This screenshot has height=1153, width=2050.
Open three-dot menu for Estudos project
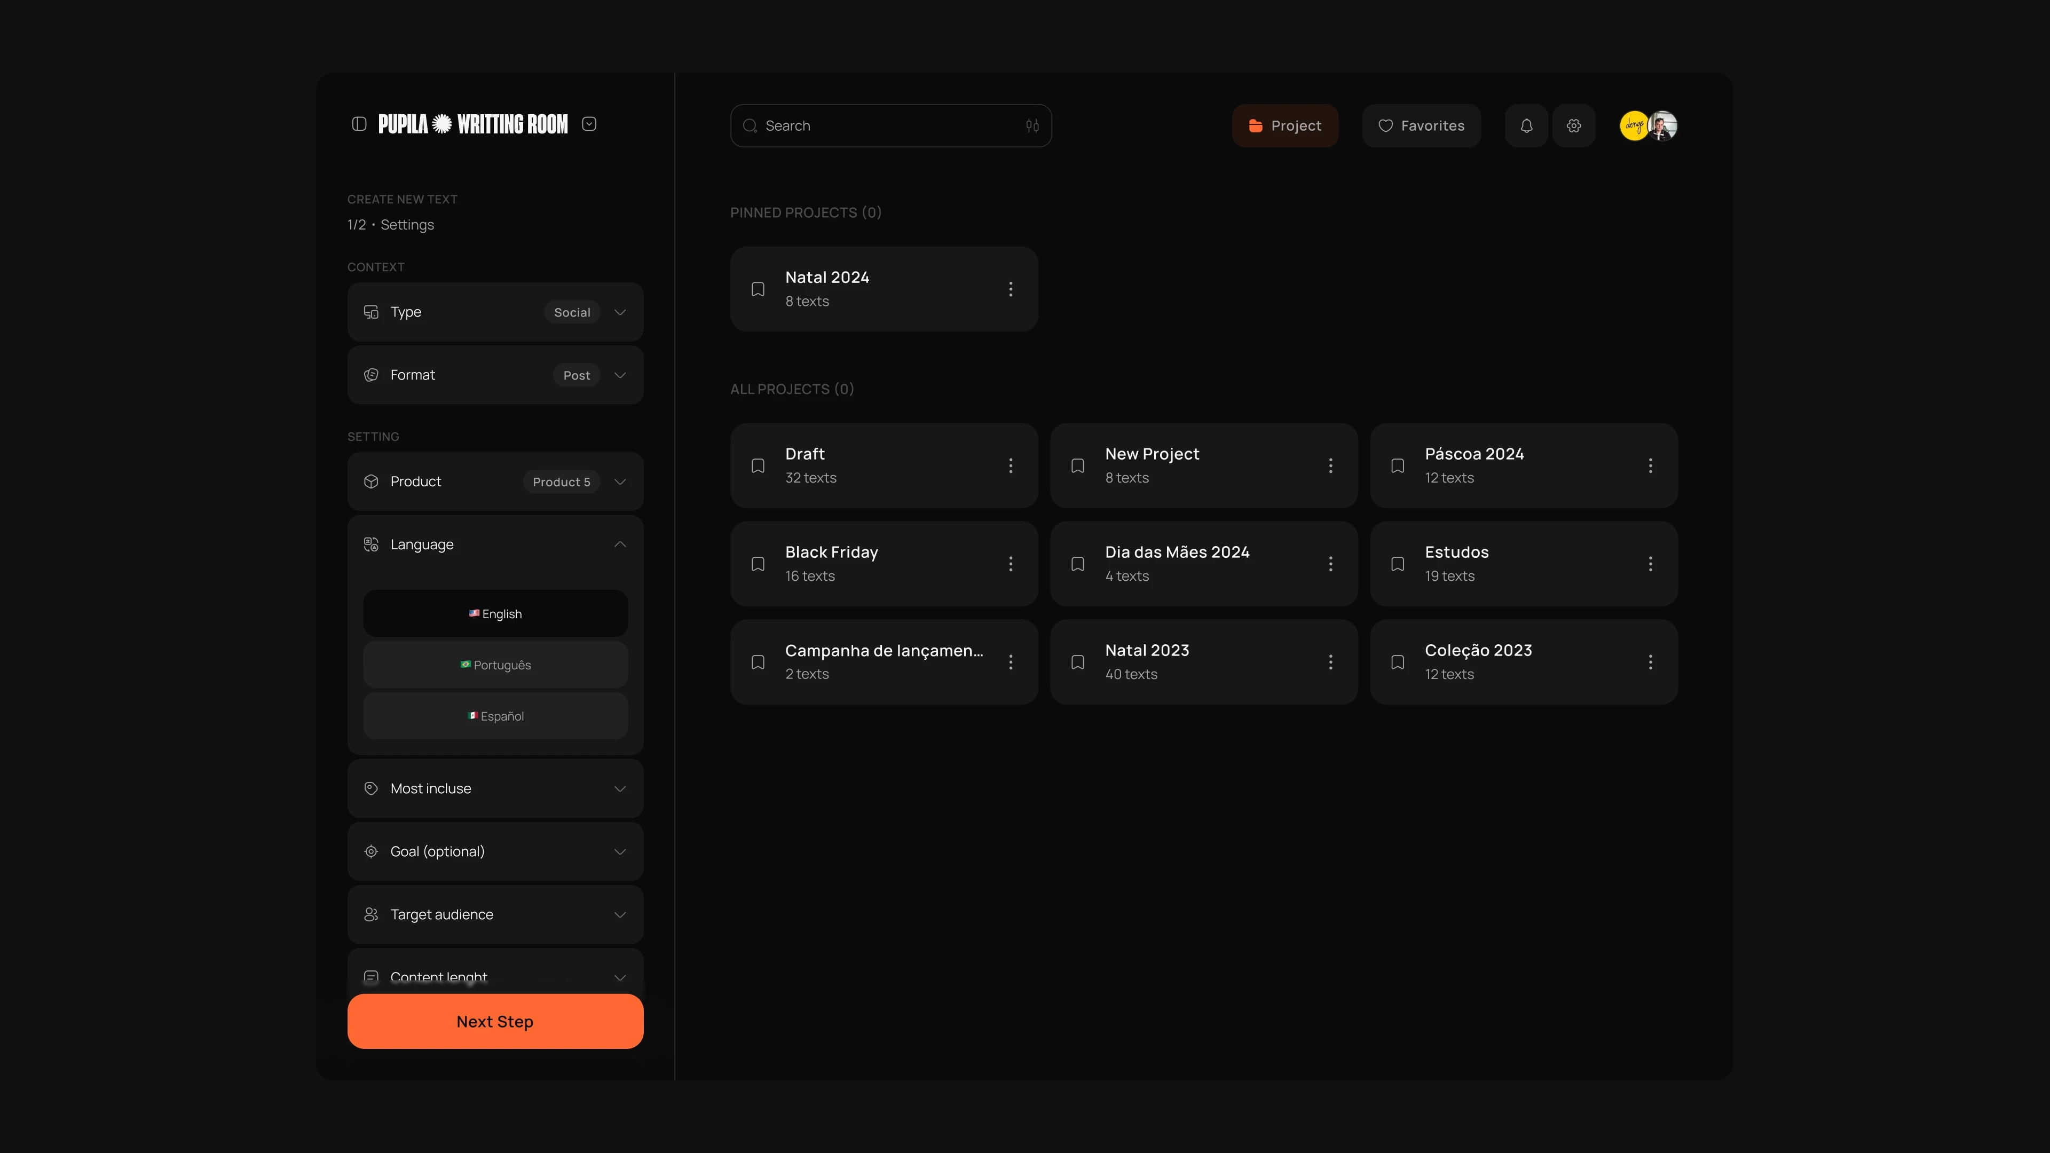click(1651, 564)
